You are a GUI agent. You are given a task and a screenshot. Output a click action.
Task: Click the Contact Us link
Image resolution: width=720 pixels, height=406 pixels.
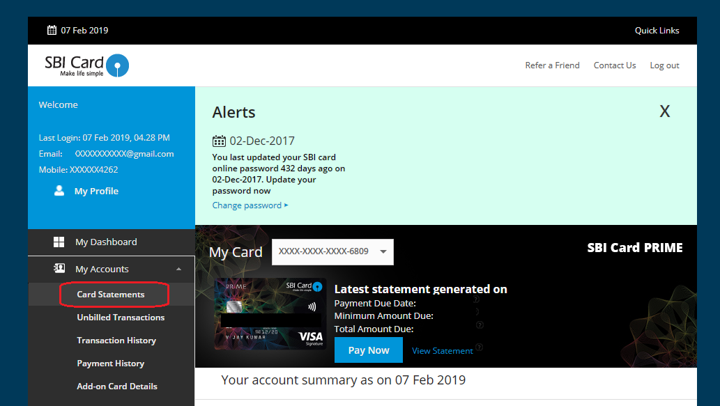(x=614, y=65)
